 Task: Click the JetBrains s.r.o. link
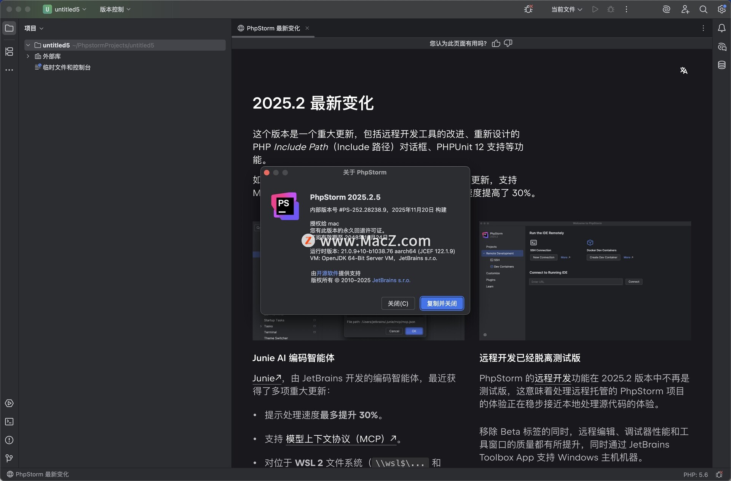(x=391, y=280)
